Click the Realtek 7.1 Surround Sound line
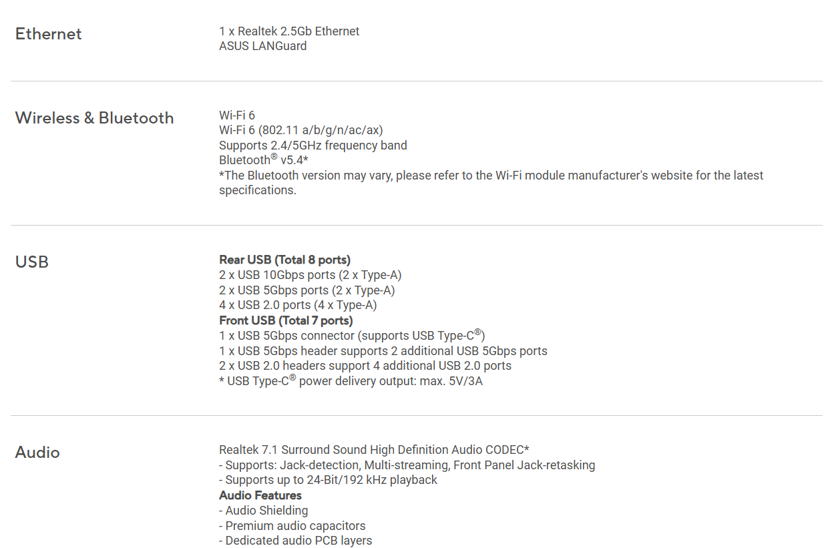 (374, 450)
